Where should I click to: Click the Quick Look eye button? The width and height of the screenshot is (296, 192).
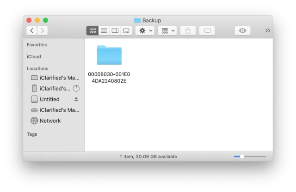(242, 30)
